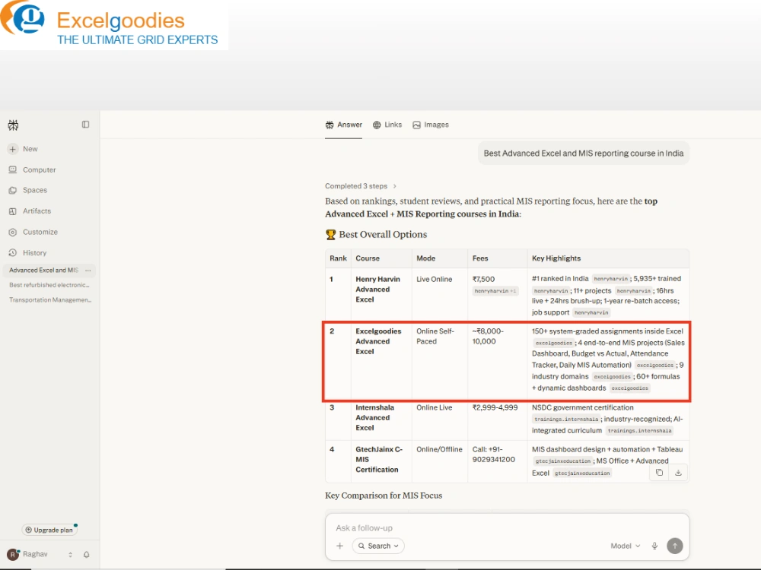Switch to the Answer tab
The height and width of the screenshot is (570, 761).
[x=344, y=125]
